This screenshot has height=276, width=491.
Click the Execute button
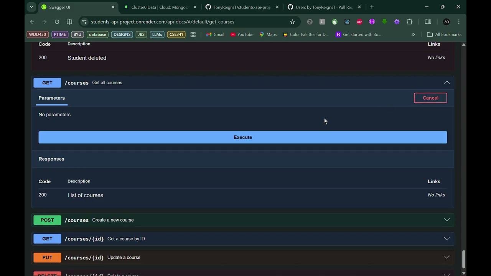tap(243, 137)
